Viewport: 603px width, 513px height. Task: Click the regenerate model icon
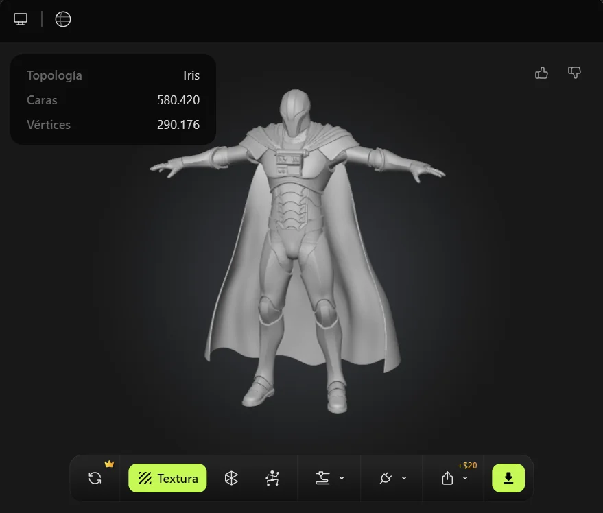[x=95, y=478]
